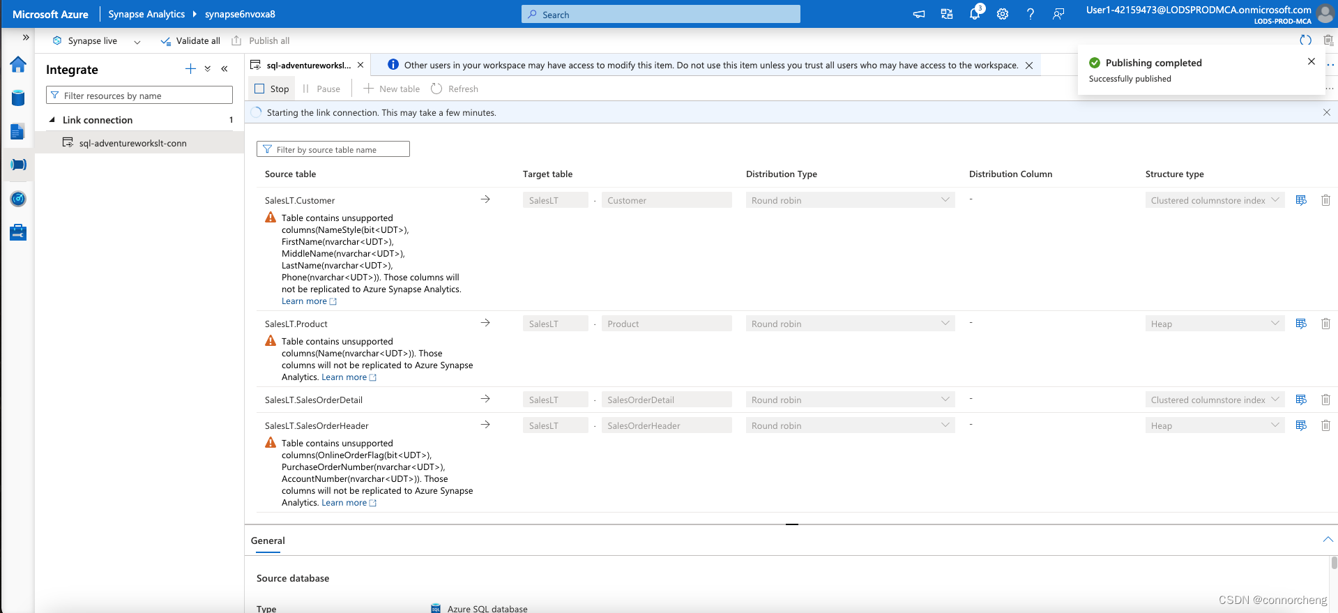Open Distribution Type dropdown for Product
Screen dimensions: 1338x613
click(x=850, y=324)
